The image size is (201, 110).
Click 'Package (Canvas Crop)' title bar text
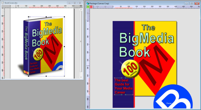click(99, 3)
